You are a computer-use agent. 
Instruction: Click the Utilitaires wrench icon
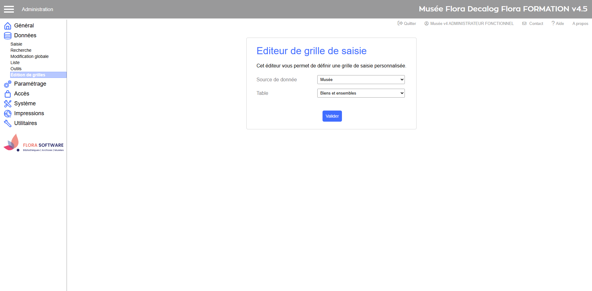point(8,123)
